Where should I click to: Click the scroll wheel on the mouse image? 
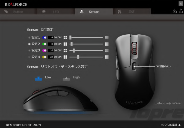pyautogui.click(x=134, y=48)
